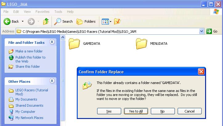Click the MENUDATA folder name
This screenshot has height=126, width=223.
(x=159, y=44)
